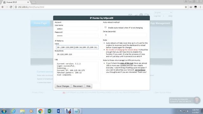The width and height of the screenshot is (203, 114).
Task: Click the Matched pattern log line
Action: 69,73
